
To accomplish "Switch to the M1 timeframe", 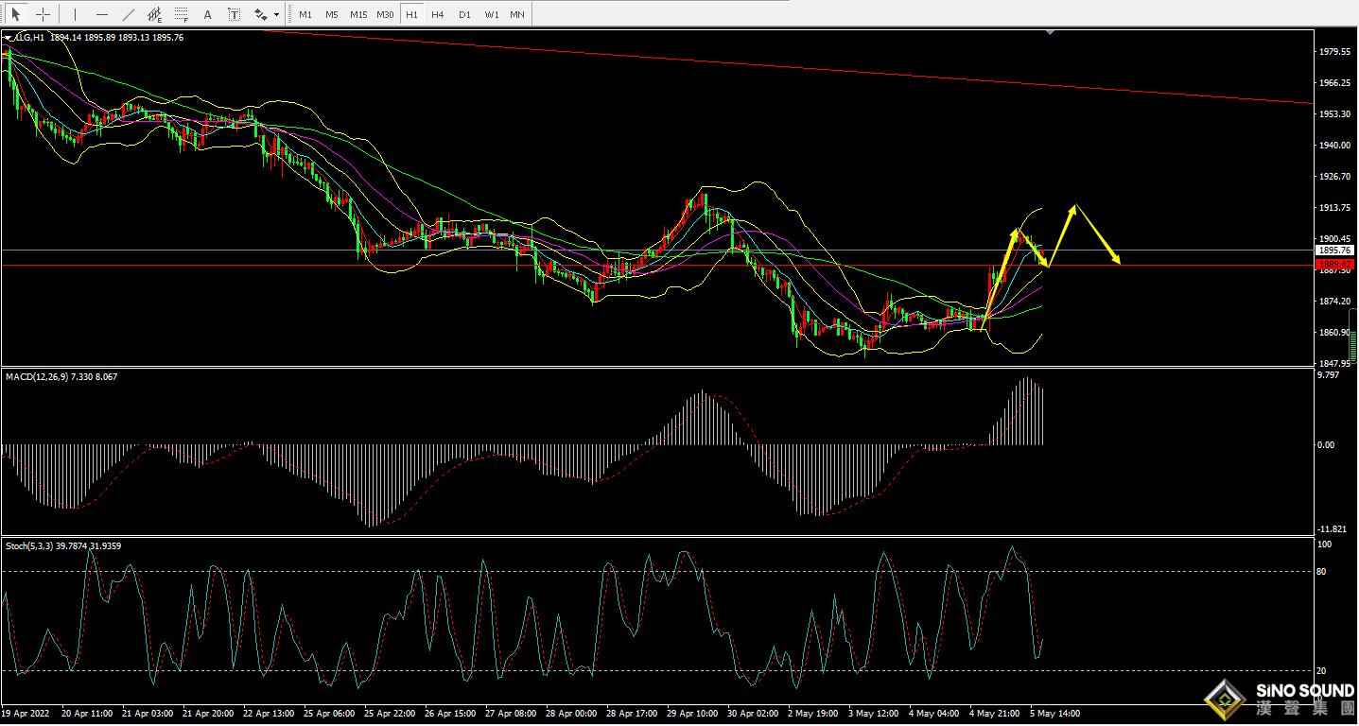I will 305,14.
